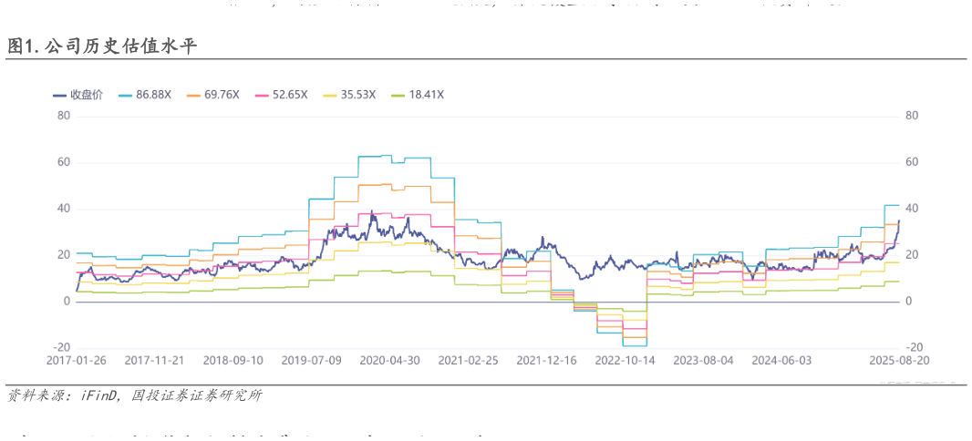Screen dimensions: 972x441
Task: Select the 2021-02-25 x-axis date
Action: pyautogui.click(x=468, y=360)
